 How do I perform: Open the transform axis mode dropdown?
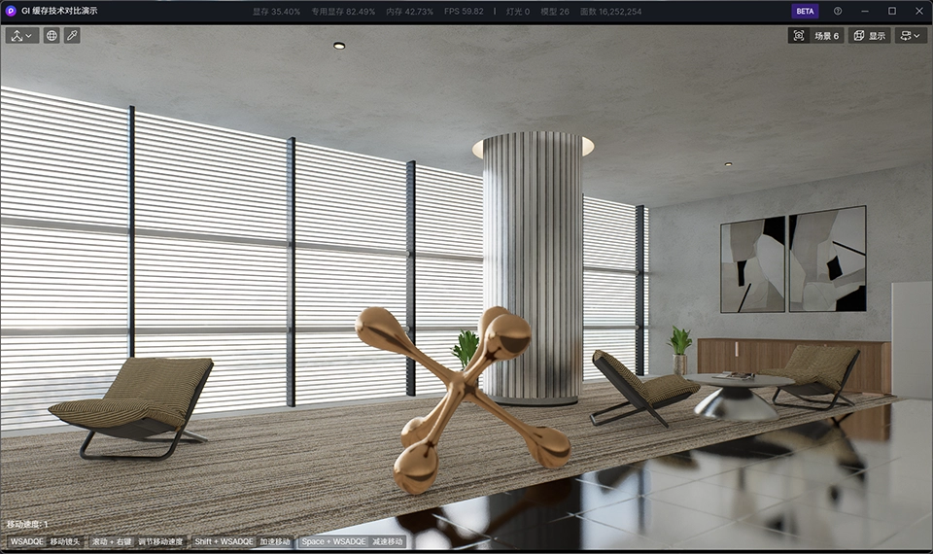(22, 35)
